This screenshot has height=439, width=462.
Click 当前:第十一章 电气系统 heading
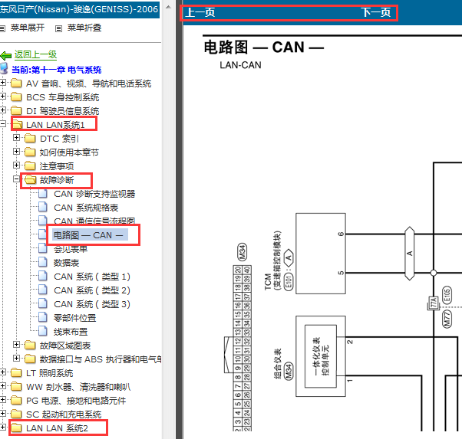tap(56, 70)
